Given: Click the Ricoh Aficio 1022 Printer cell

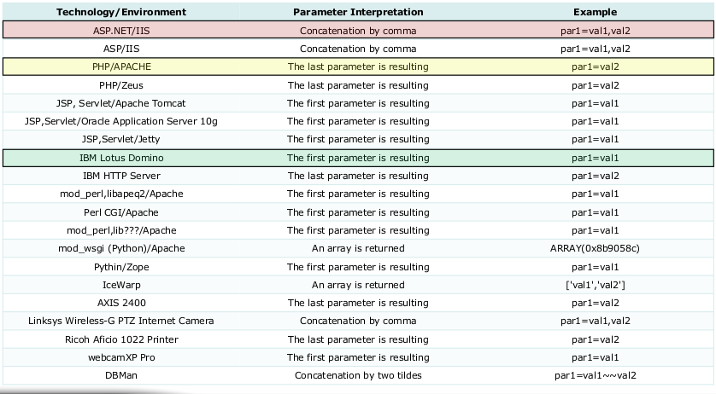Looking at the screenshot, I should [120, 339].
